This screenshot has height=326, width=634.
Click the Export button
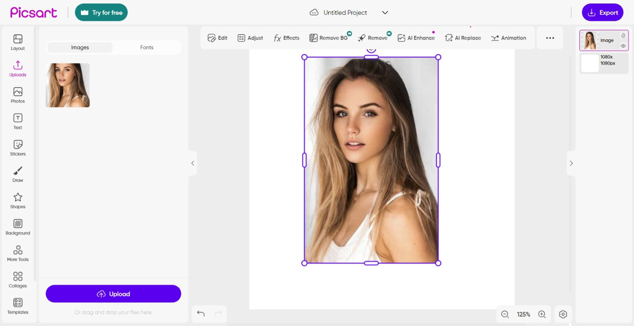(x=602, y=12)
